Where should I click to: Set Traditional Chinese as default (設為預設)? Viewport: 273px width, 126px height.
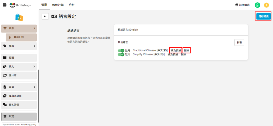[x=176, y=51]
